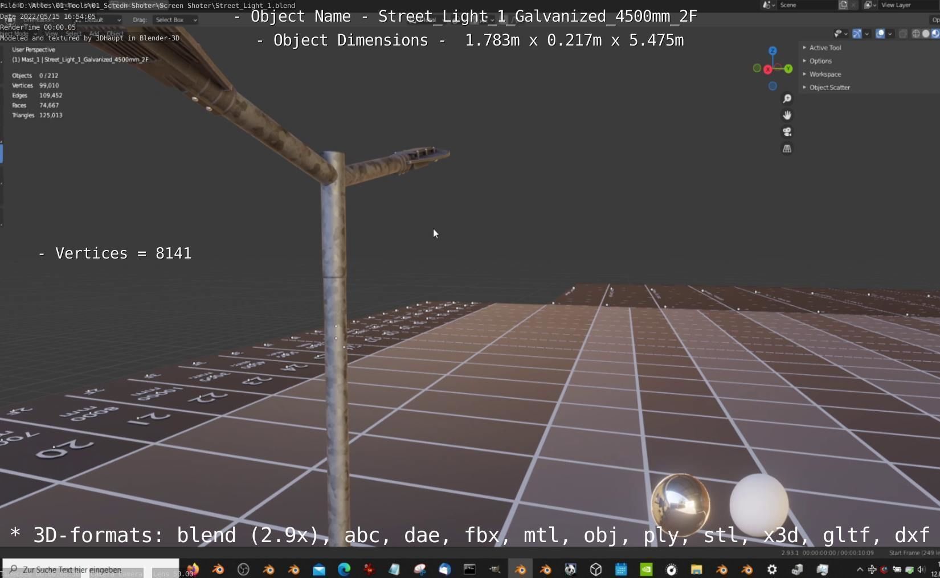Click the 'Vertices 99,010' statistics text

(x=35, y=85)
